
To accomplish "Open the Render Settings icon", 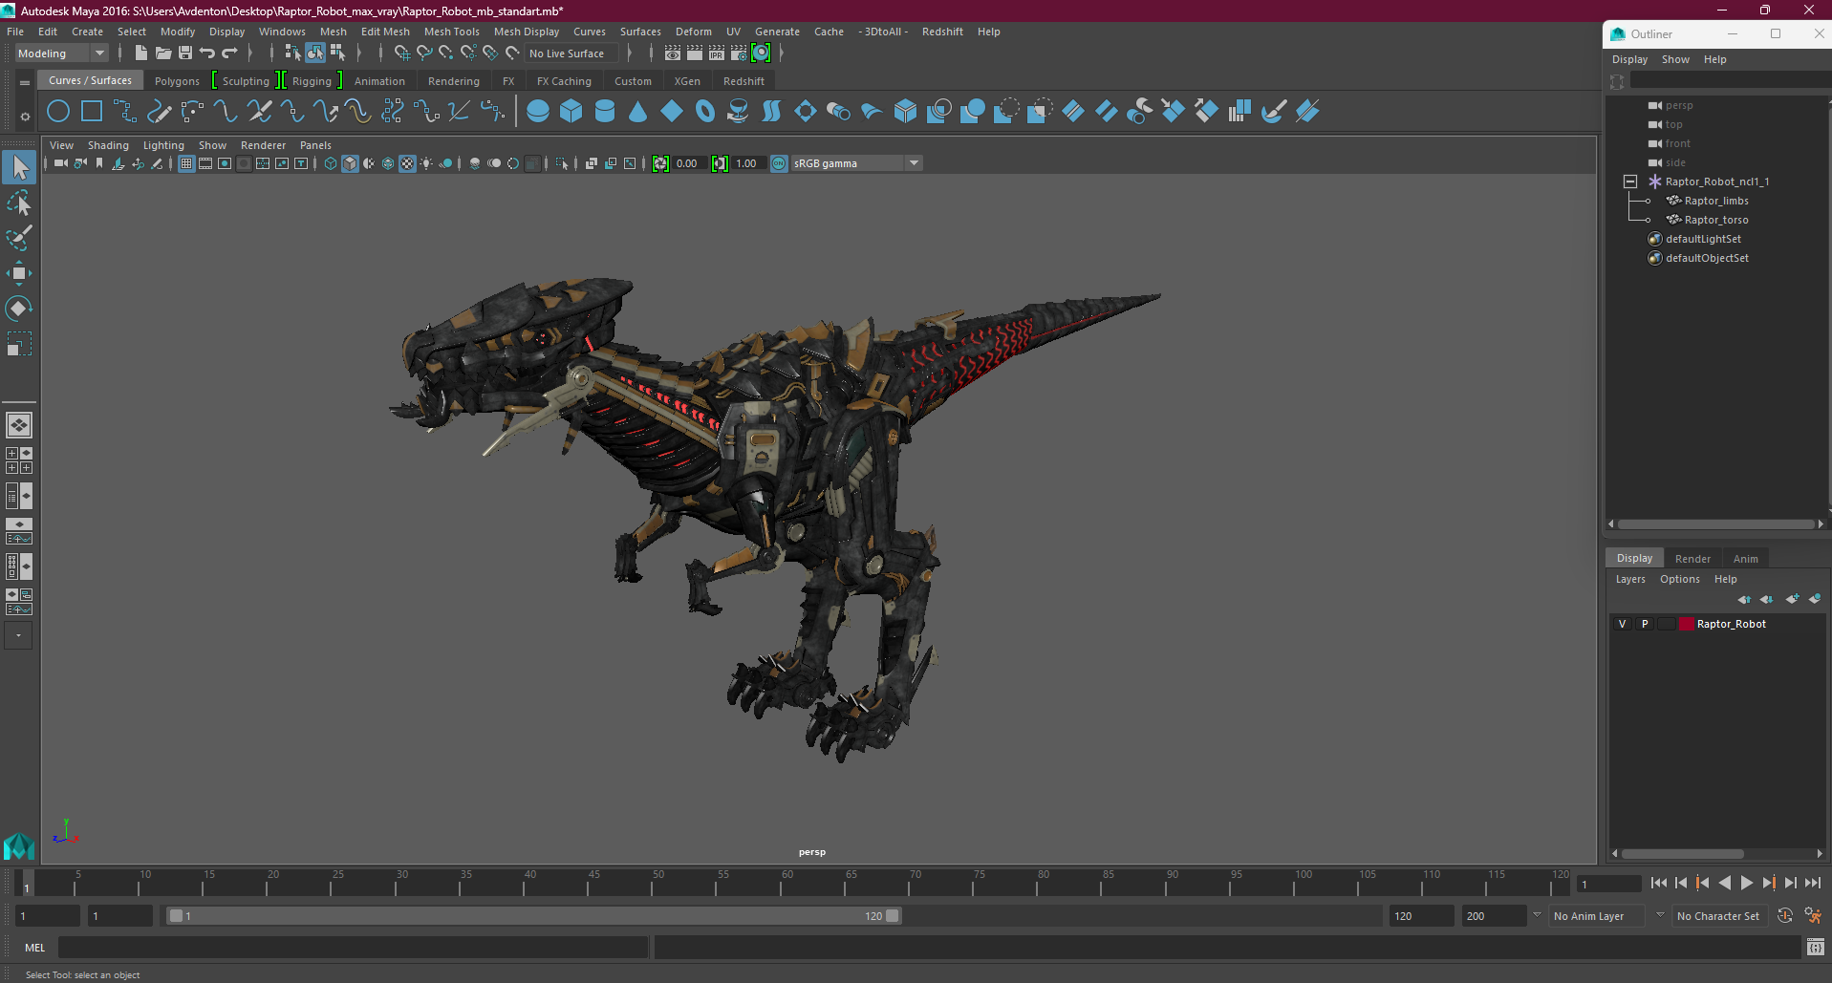I will 739,53.
